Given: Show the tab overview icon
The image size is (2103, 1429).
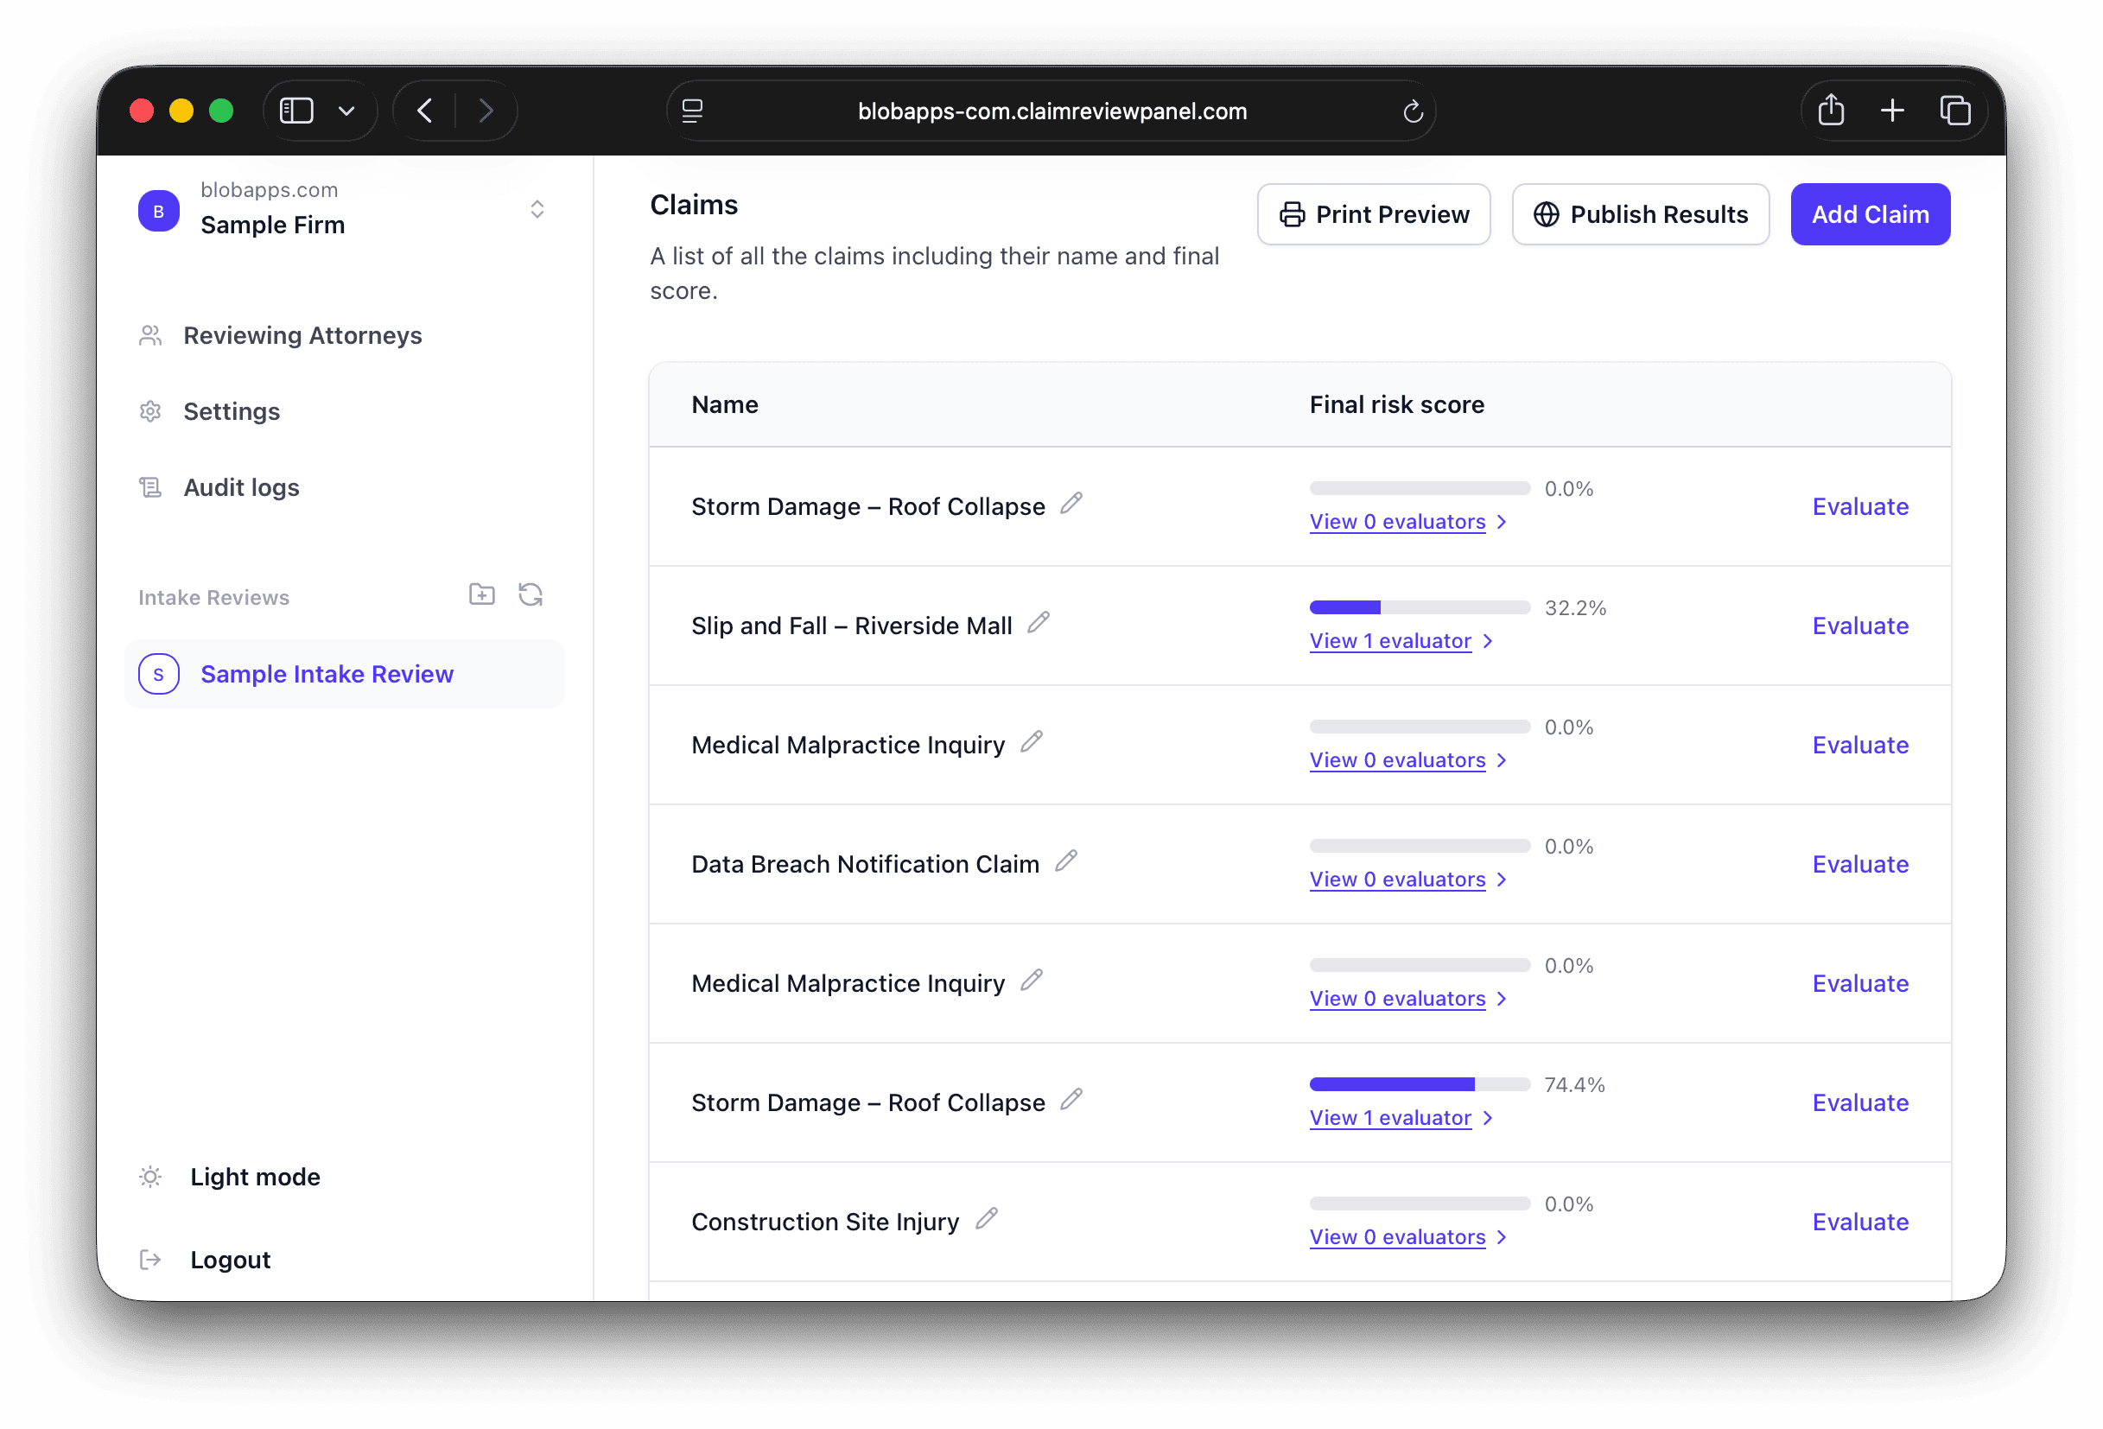Looking at the screenshot, I should tap(1954, 111).
